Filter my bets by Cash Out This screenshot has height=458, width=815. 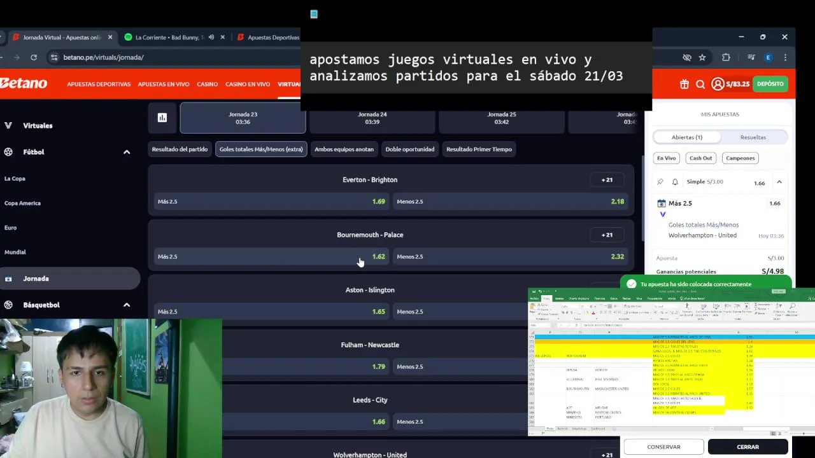tap(701, 158)
